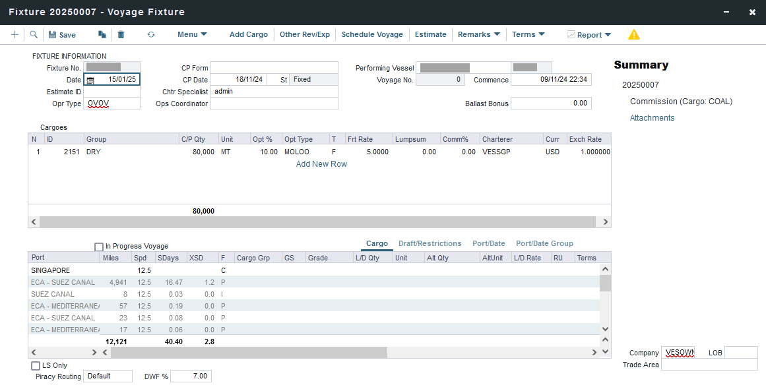Click the copy fixture icon

[102, 35]
